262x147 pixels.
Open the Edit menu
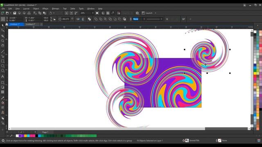tap(10, 9)
